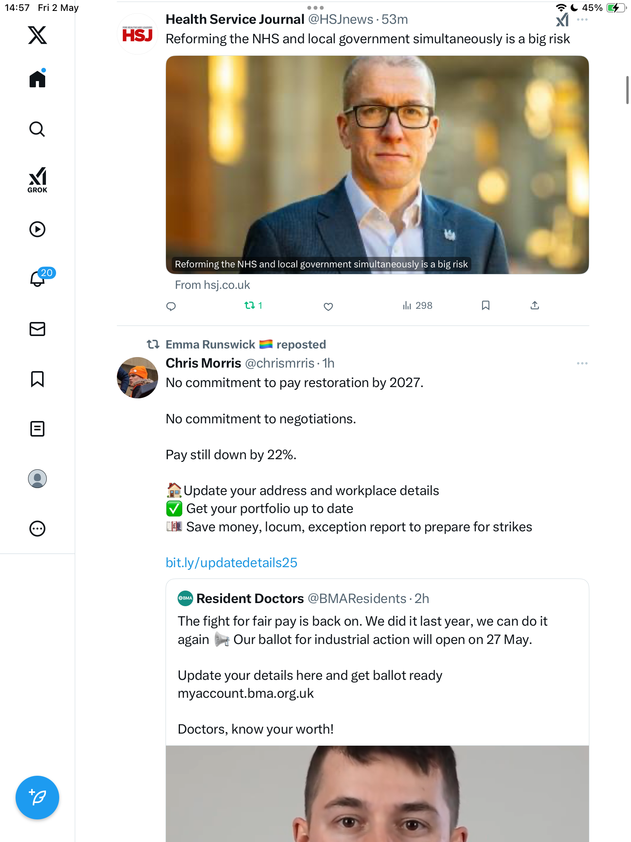631x842 pixels.
Task: Open the Search icon in sidebar
Action: tap(37, 129)
